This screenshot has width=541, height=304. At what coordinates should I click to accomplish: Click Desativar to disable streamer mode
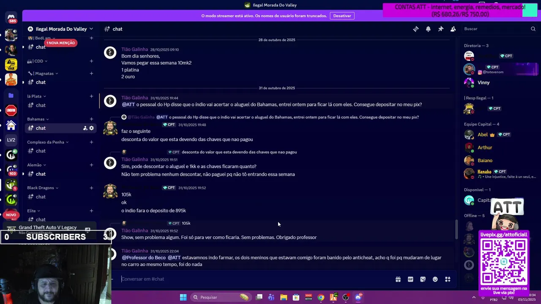[x=342, y=16]
